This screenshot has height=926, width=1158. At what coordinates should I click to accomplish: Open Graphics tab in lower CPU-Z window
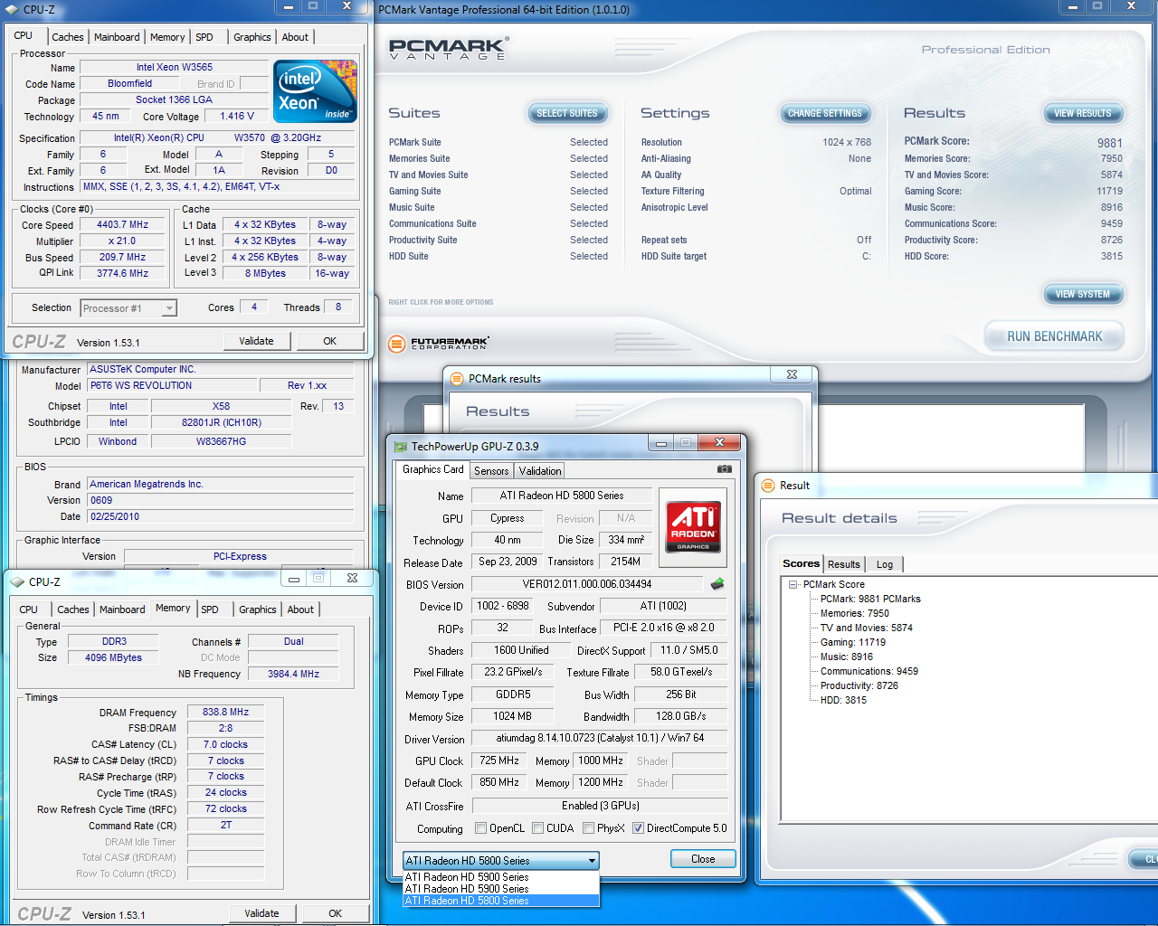[258, 609]
